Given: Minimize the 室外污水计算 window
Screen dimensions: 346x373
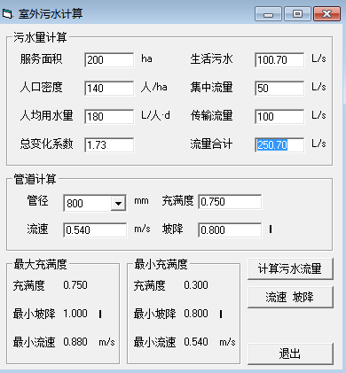Looking at the screenshot, I should (268, 14).
